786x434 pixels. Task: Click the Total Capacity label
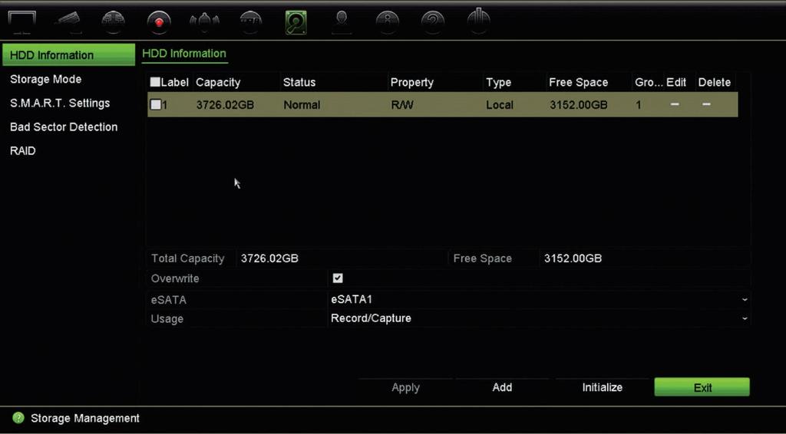coord(188,259)
